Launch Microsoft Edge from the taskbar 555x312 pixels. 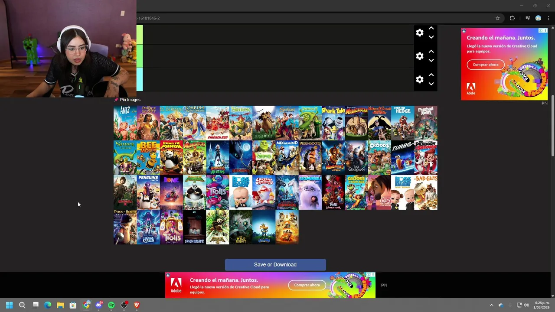click(x=48, y=305)
